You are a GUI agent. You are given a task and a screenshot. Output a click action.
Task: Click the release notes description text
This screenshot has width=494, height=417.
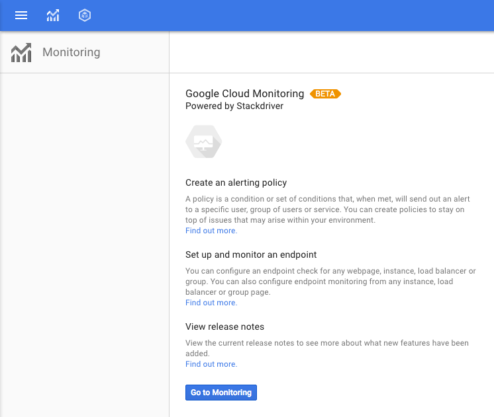coord(326,348)
